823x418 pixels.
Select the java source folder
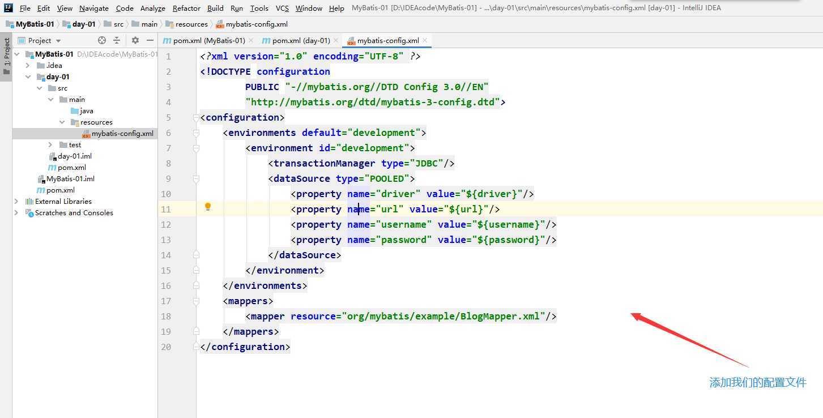pos(82,110)
